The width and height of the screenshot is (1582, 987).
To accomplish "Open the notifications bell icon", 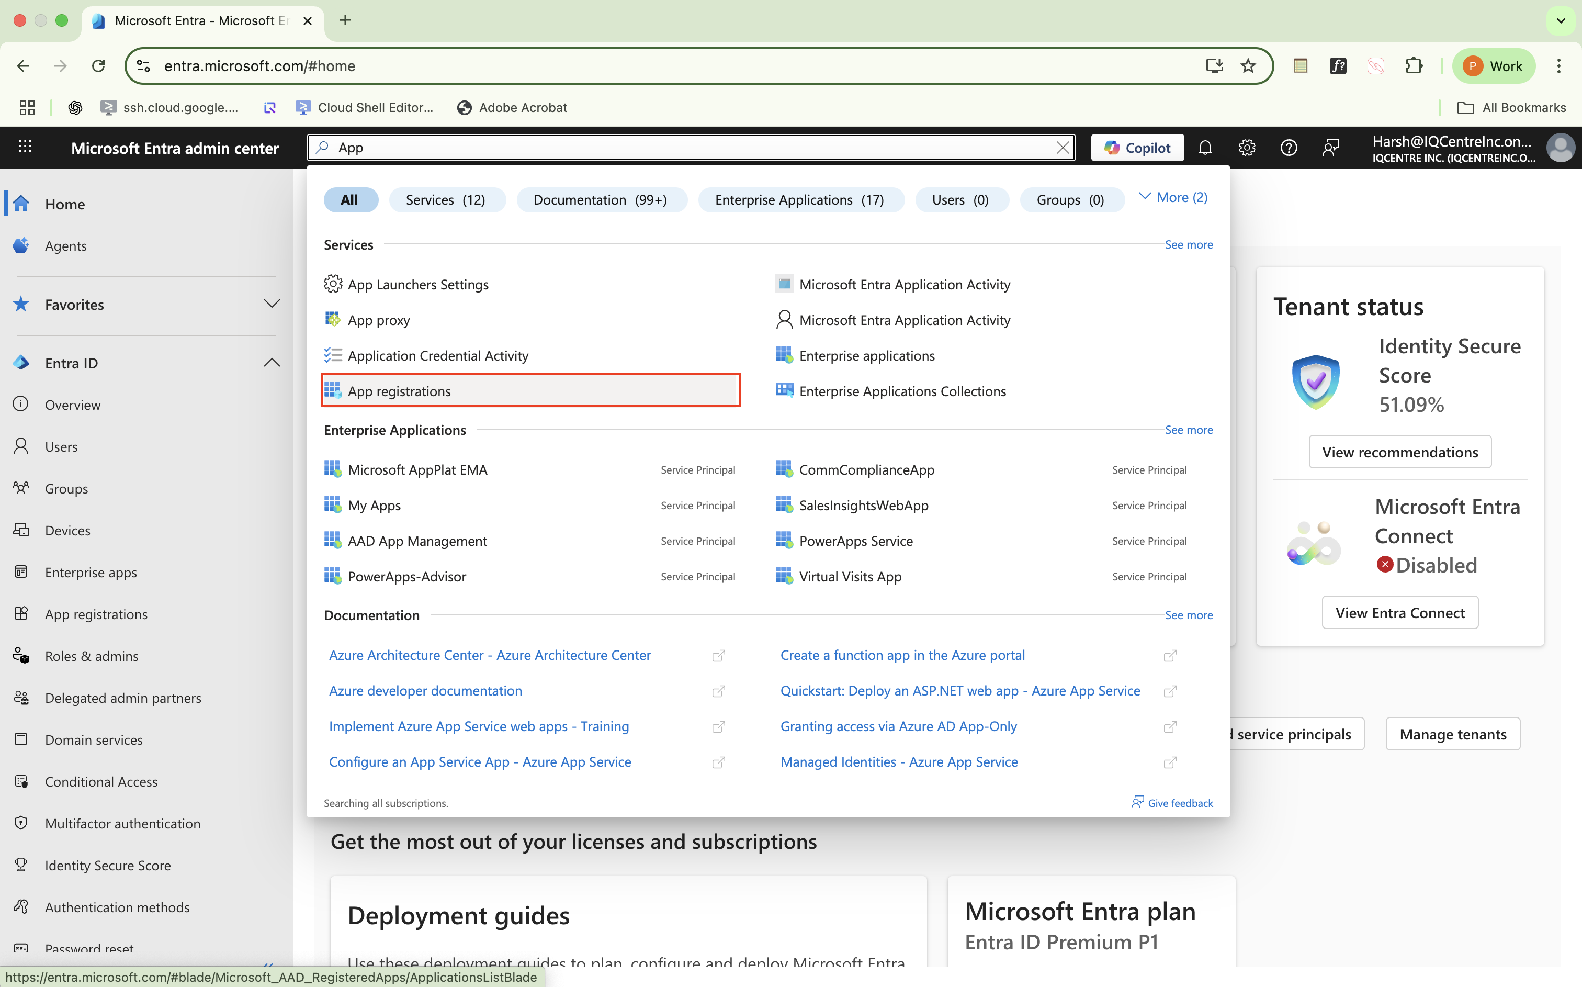I will coord(1205,148).
